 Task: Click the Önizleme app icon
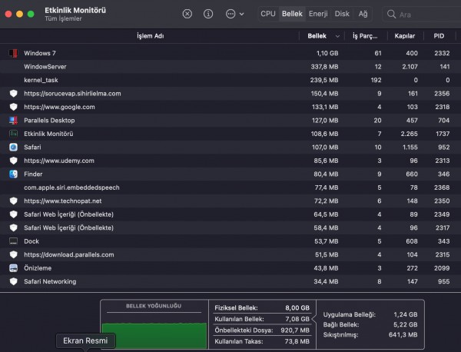(x=13, y=268)
